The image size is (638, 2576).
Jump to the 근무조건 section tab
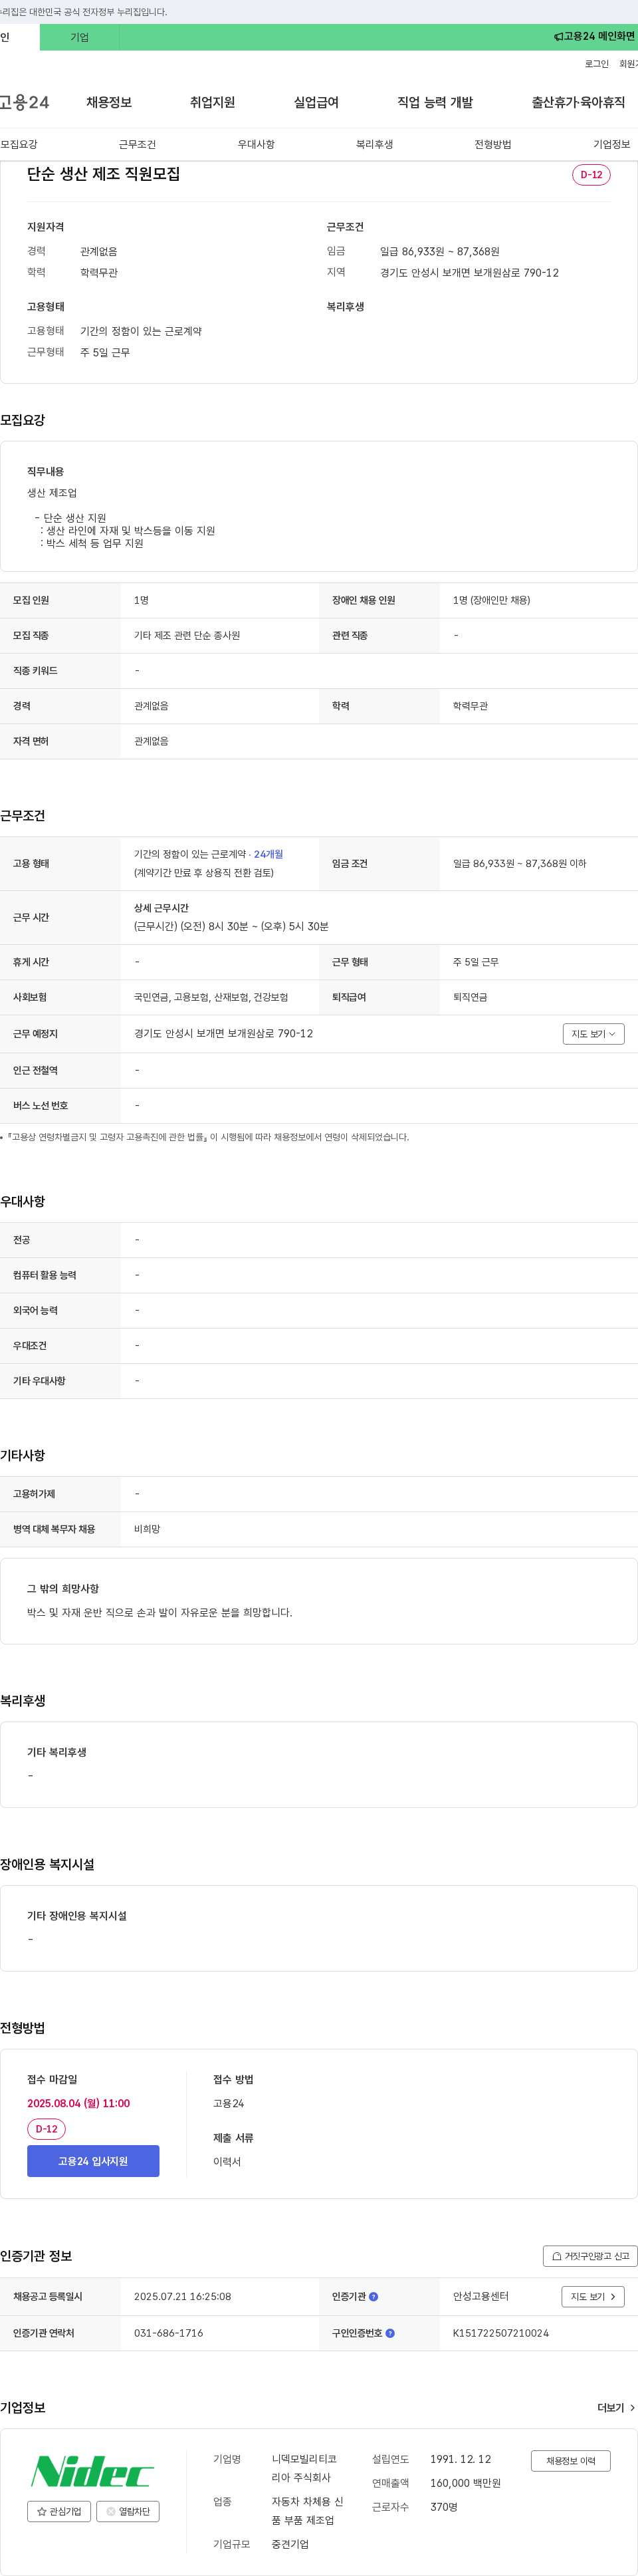pos(137,144)
